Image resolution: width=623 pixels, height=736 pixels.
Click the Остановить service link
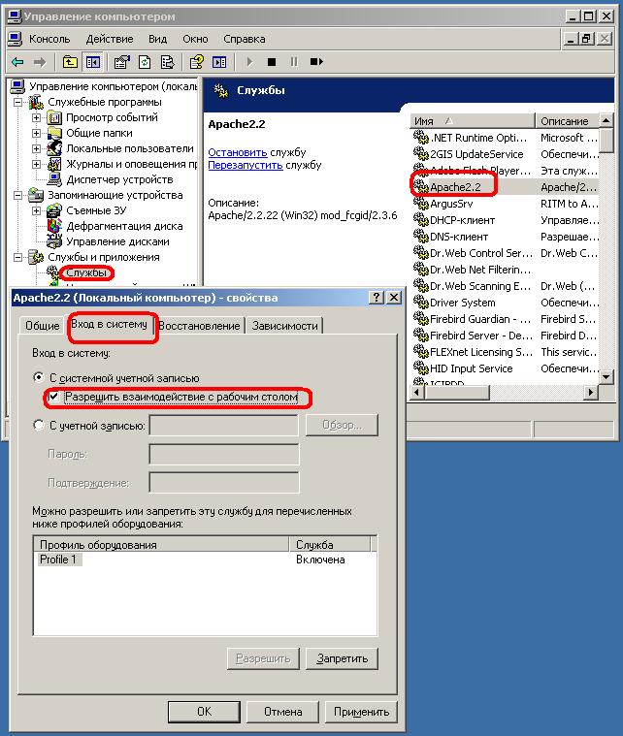click(x=238, y=152)
